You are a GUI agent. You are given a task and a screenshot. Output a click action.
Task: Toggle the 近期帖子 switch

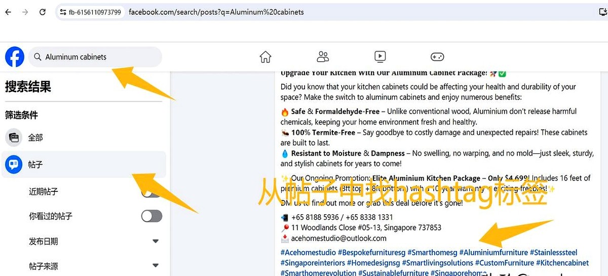(151, 192)
